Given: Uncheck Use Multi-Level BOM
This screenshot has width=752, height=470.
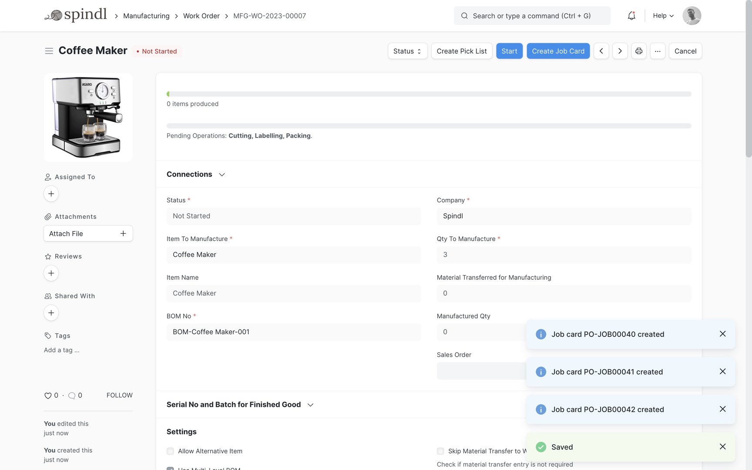Looking at the screenshot, I should 170,469.
